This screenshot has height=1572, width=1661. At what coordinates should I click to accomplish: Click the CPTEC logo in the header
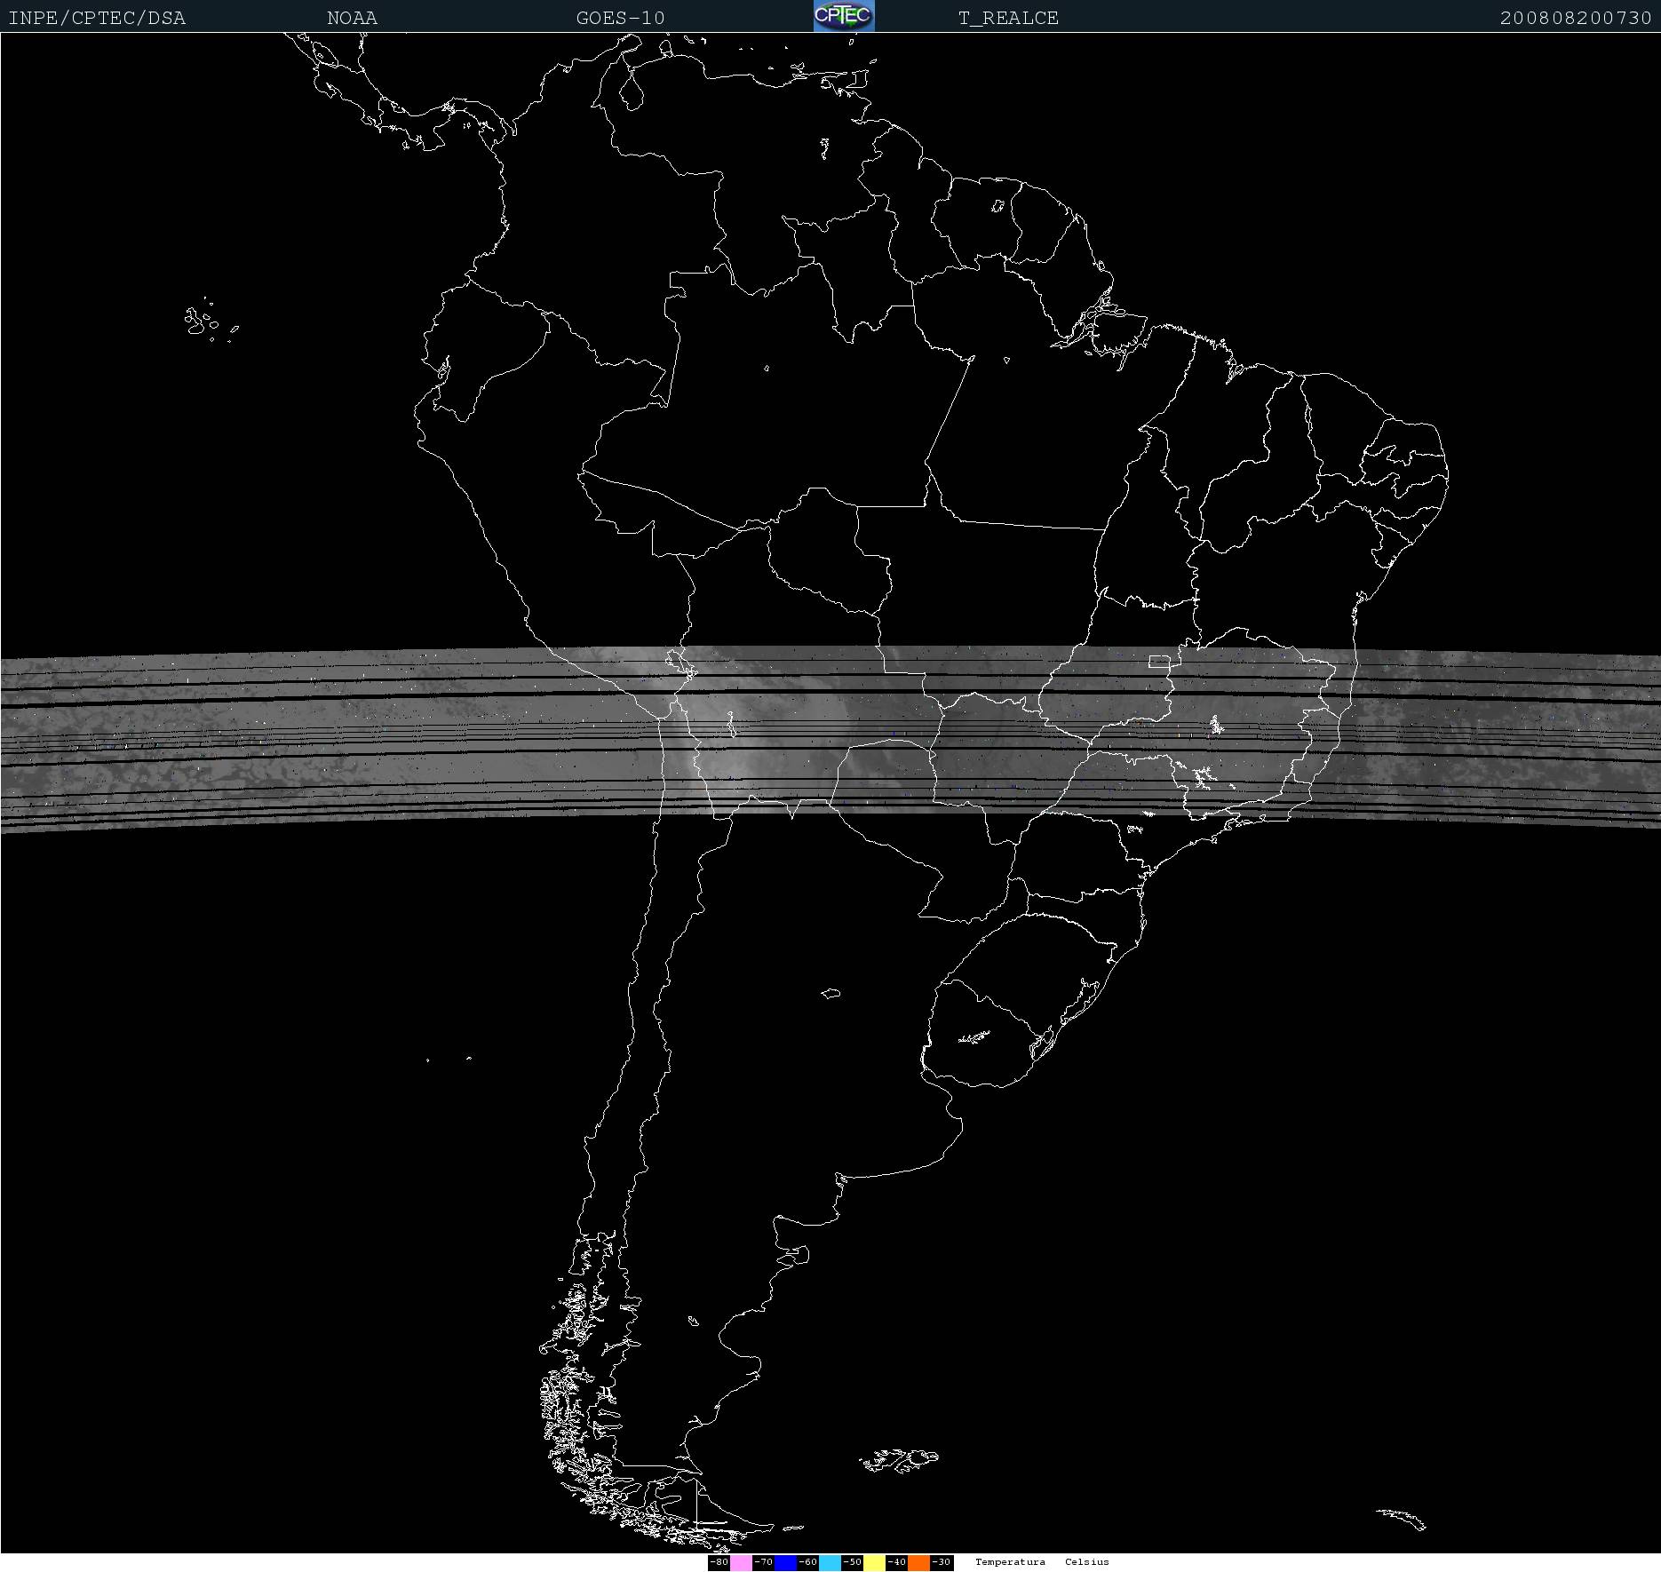click(x=844, y=16)
